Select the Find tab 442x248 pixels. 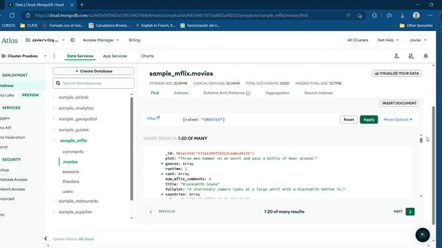(x=155, y=93)
